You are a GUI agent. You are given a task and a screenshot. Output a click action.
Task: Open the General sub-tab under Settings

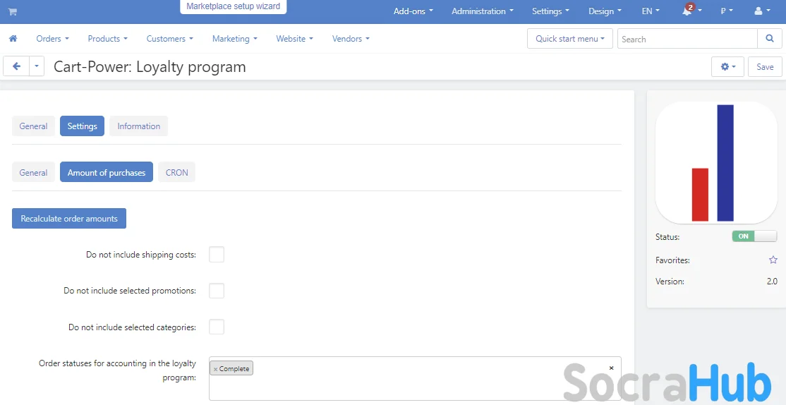click(34, 172)
